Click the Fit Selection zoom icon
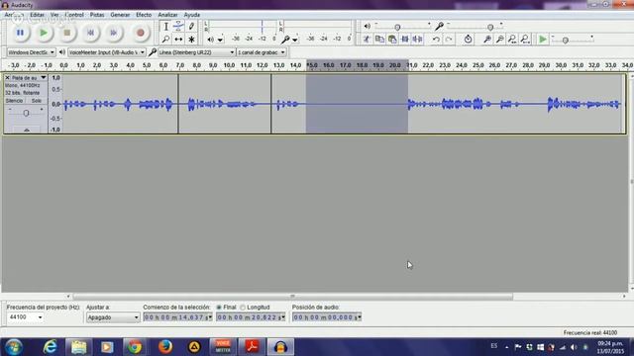Screen dimensions: 634x356 512,40
